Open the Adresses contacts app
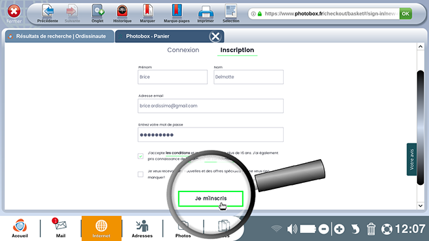The image size is (429, 241). tap(142, 228)
